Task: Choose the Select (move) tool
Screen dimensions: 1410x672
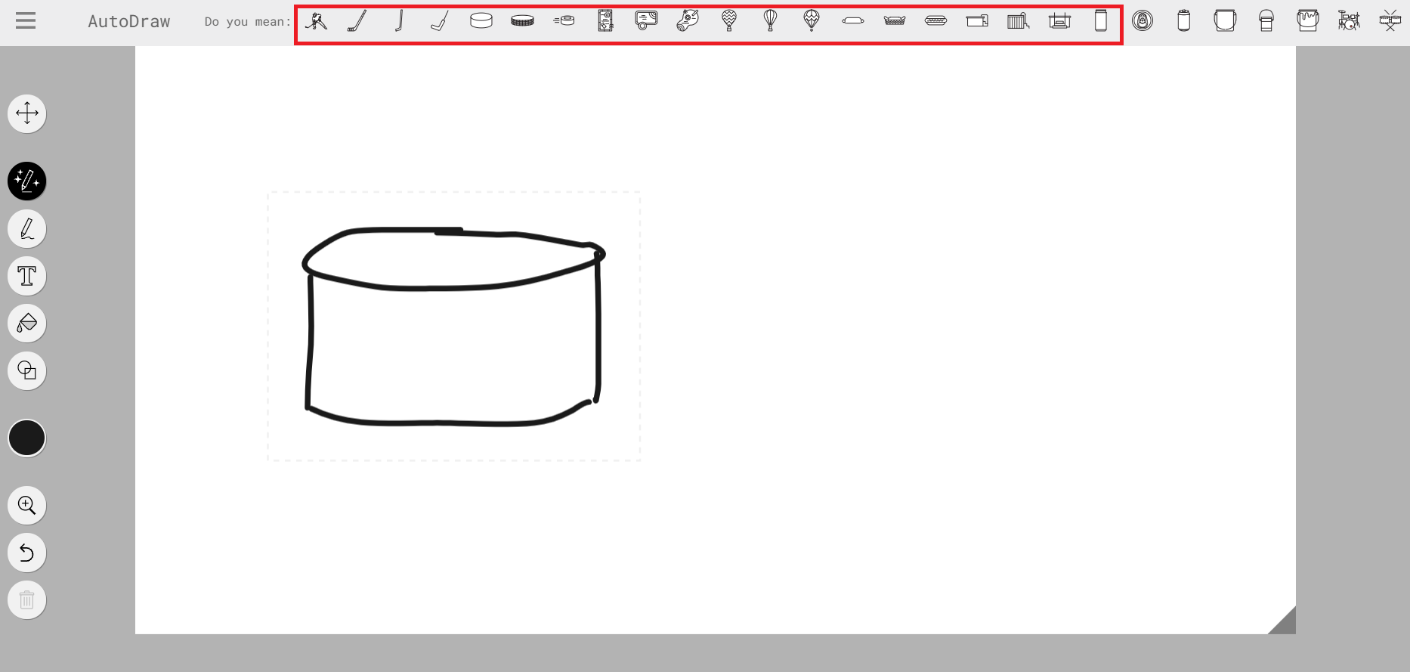Action: [x=27, y=113]
